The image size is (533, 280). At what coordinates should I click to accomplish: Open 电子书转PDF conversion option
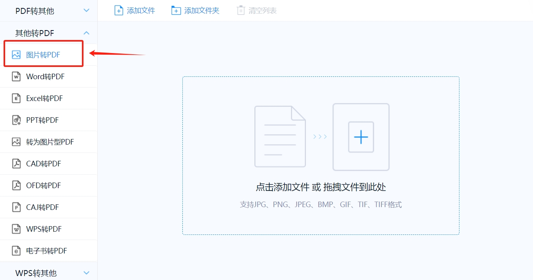[x=48, y=251]
